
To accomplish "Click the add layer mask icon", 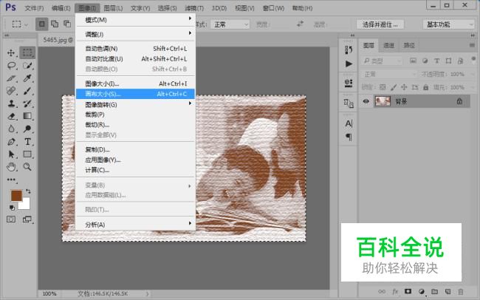I will [408, 291].
